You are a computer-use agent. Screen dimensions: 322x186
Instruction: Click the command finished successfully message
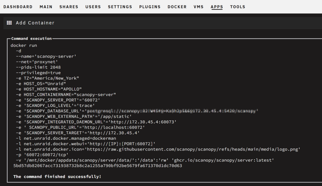click(x=57, y=177)
